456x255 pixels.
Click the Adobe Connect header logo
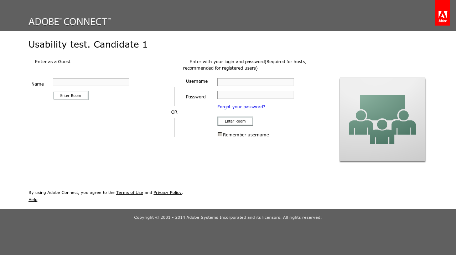pyautogui.click(x=70, y=22)
